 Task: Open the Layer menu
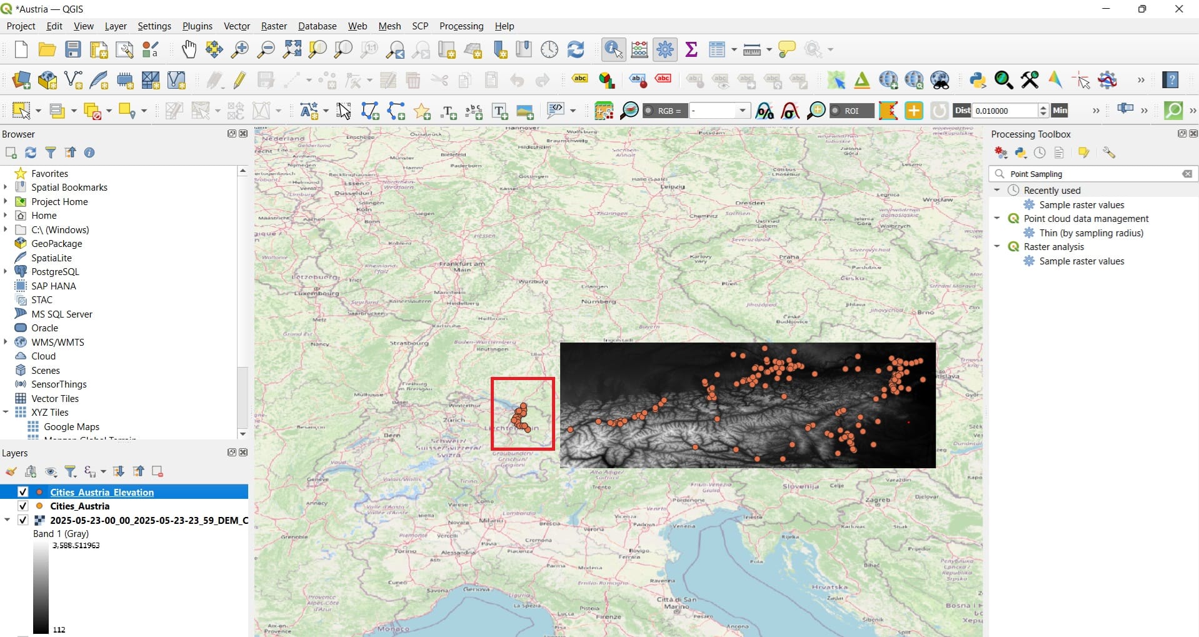tap(116, 26)
